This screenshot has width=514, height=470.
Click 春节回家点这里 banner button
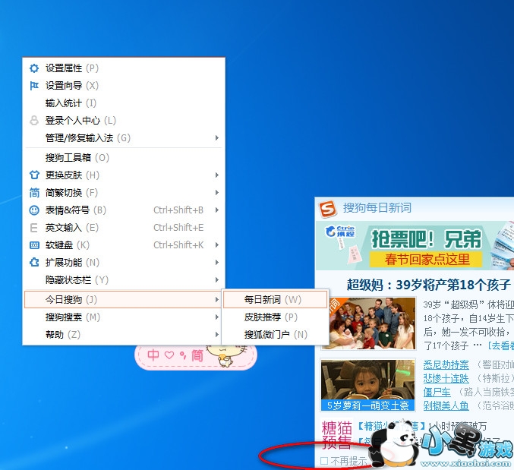[426, 259]
